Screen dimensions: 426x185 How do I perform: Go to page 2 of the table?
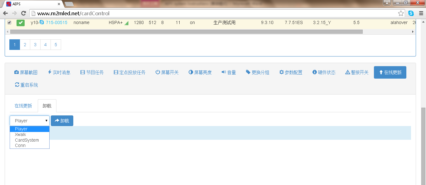tap(25, 45)
